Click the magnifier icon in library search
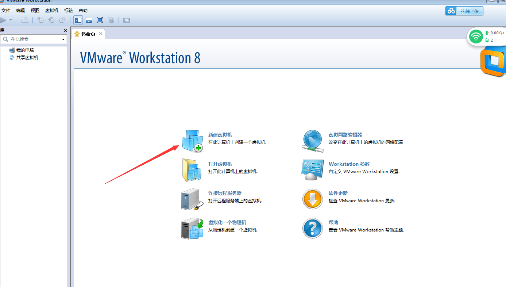Screen dimensions: 506x287 [6, 39]
